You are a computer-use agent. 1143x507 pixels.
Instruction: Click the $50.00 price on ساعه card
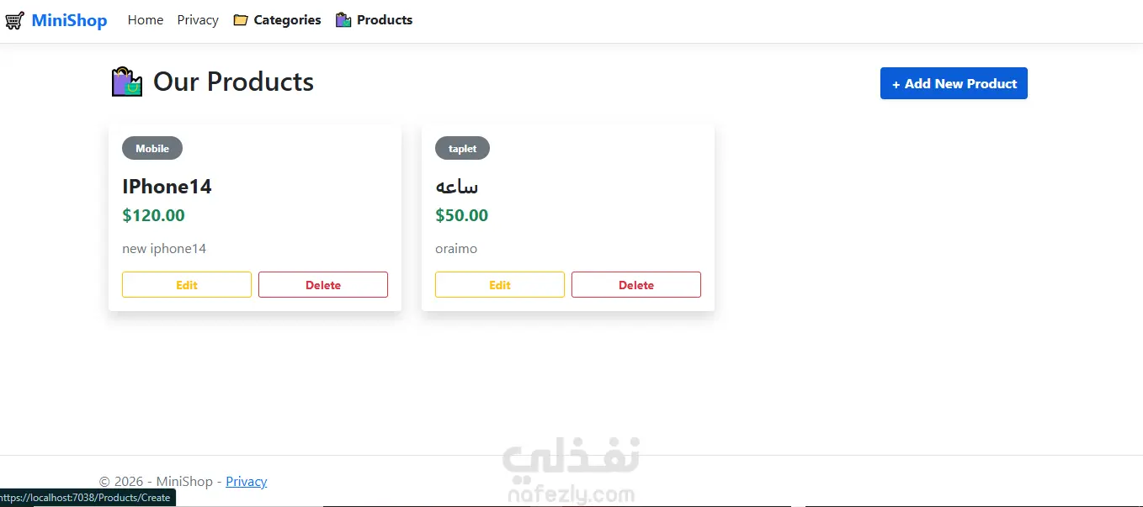[x=461, y=215]
